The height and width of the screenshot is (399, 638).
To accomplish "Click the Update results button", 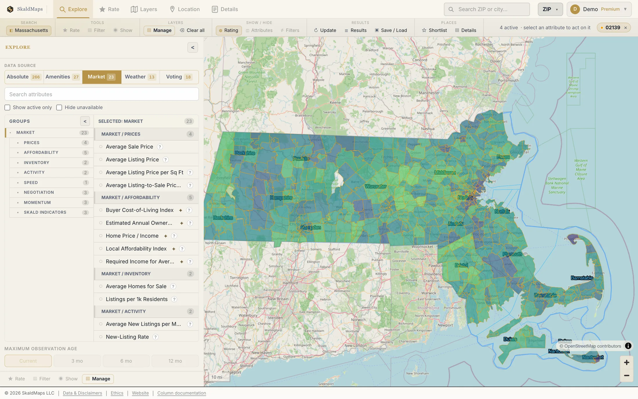I will pyautogui.click(x=325, y=30).
